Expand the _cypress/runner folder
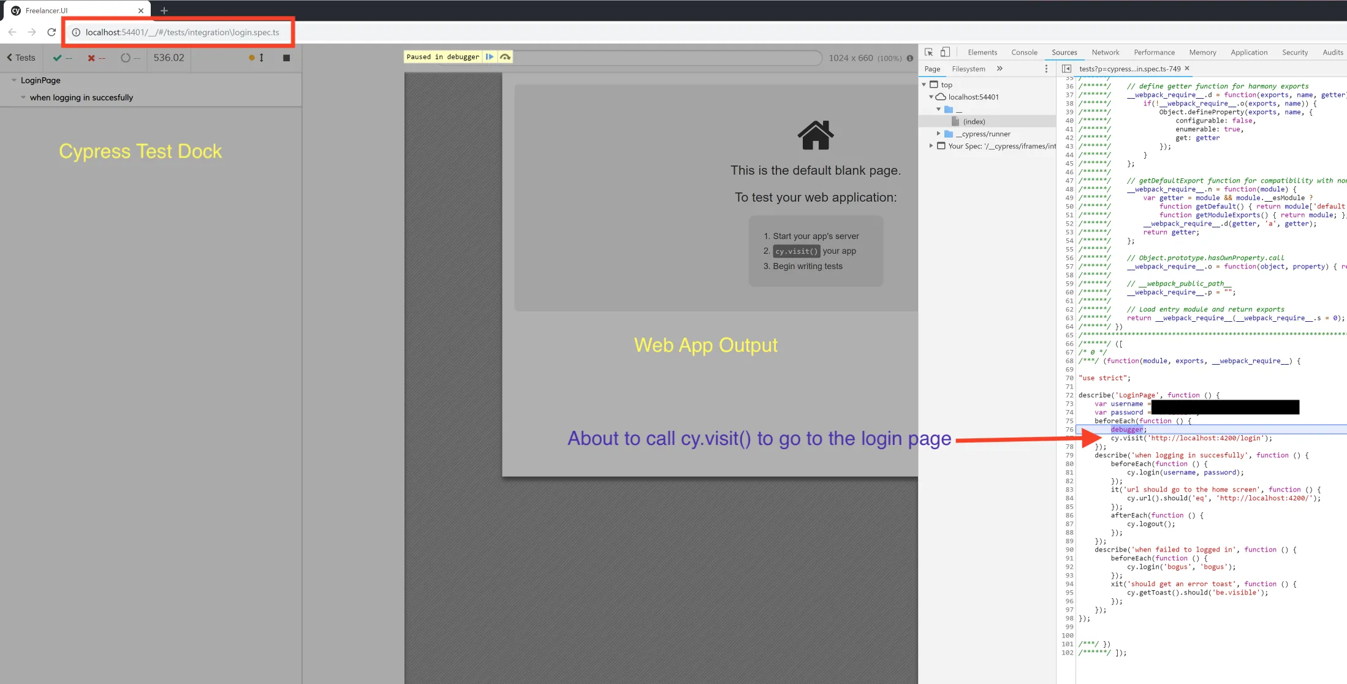Viewport: 1347px width, 684px height. point(938,134)
